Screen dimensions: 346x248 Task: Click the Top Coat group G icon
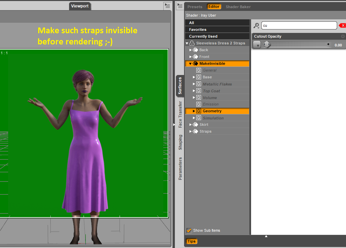pos(199,91)
